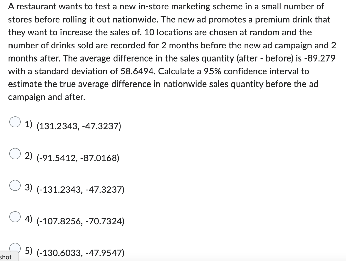The width and height of the screenshot is (346, 261).
Task: Select radio button for option 5
Action: tap(15, 248)
